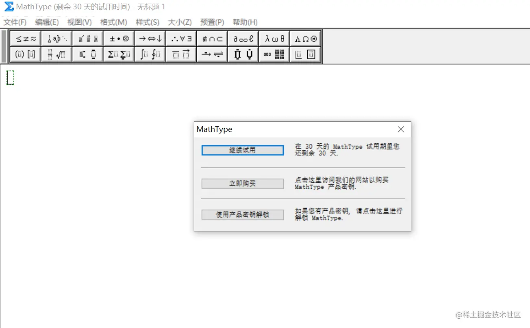Image resolution: width=530 pixels, height=328 pixels.
Task: Open the labeled arrow templates palette
Action: [x=212, y=54]
